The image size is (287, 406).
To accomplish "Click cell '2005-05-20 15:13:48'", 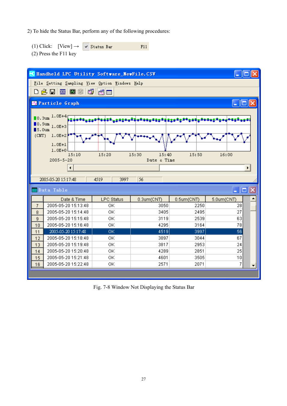I will pos(68,206).
